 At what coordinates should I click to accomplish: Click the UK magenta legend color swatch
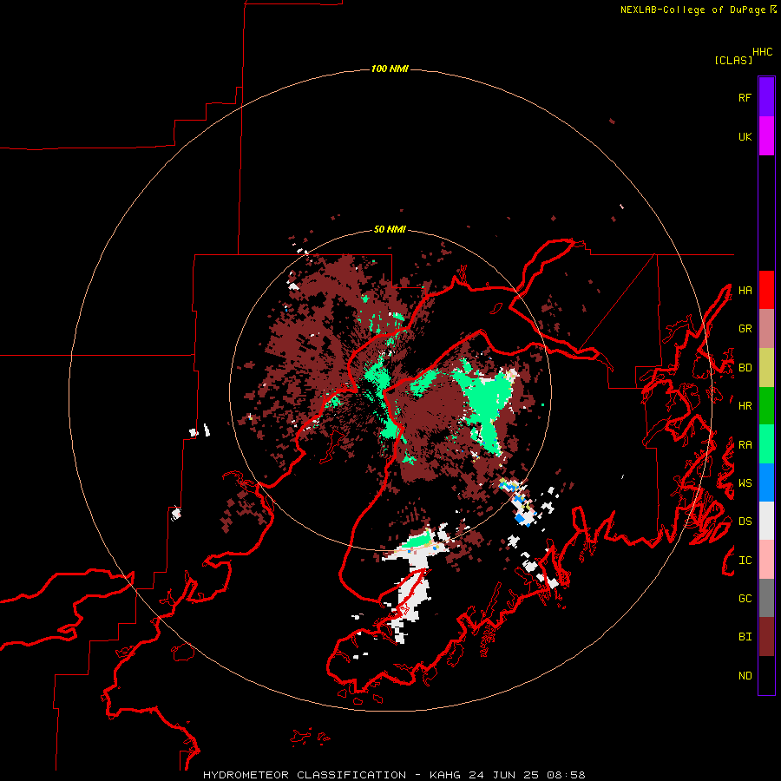point(766,136)
